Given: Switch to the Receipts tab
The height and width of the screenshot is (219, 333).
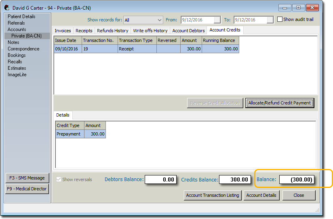Looking at the screenshot, I should (84, 31).
